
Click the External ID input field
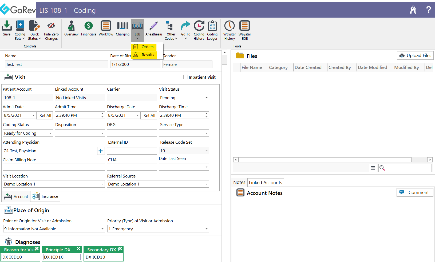click(132, 151)
